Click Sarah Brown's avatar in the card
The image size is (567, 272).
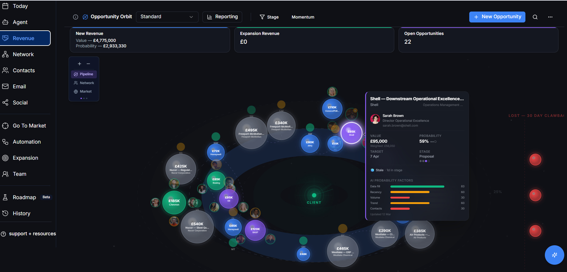click(x=375, y=119)
